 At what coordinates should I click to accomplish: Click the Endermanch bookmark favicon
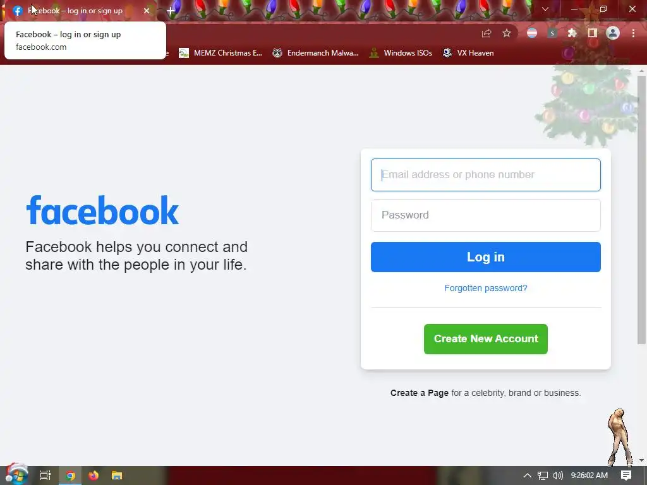point(277,53)
